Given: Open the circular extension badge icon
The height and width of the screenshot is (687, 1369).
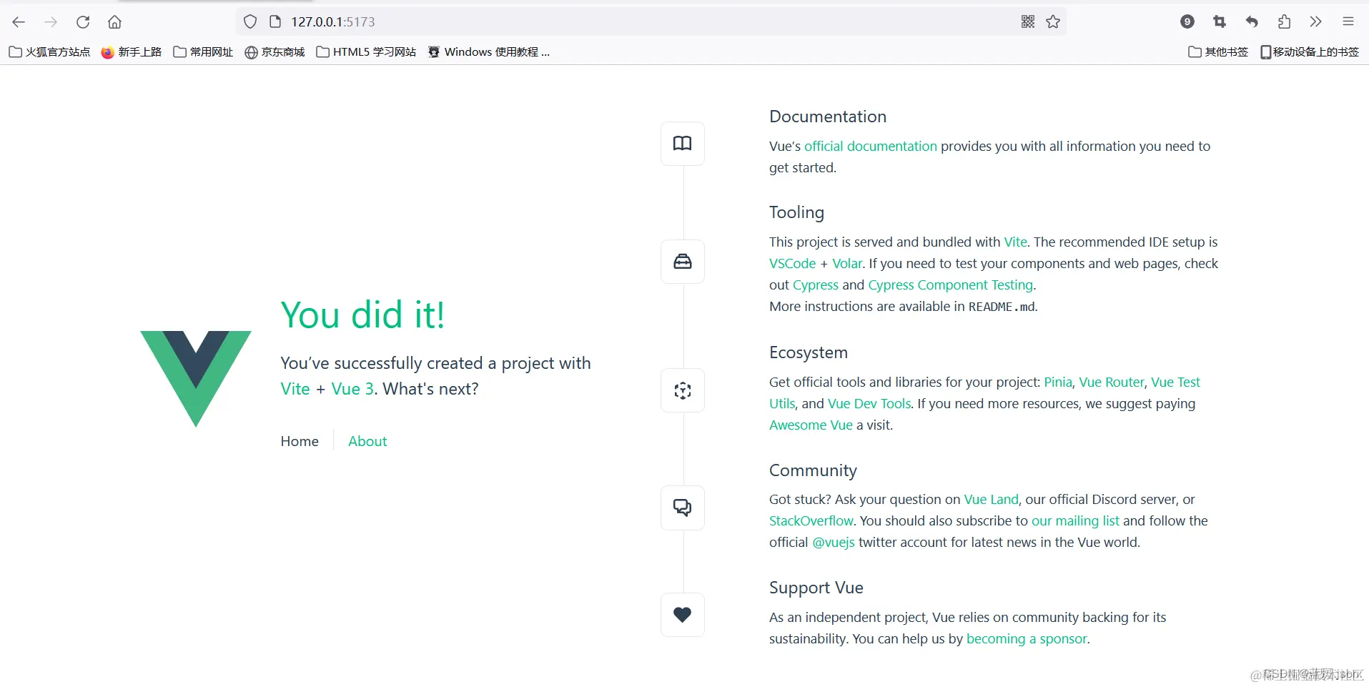Looking at the screenshot, I should pos(1187,22).
